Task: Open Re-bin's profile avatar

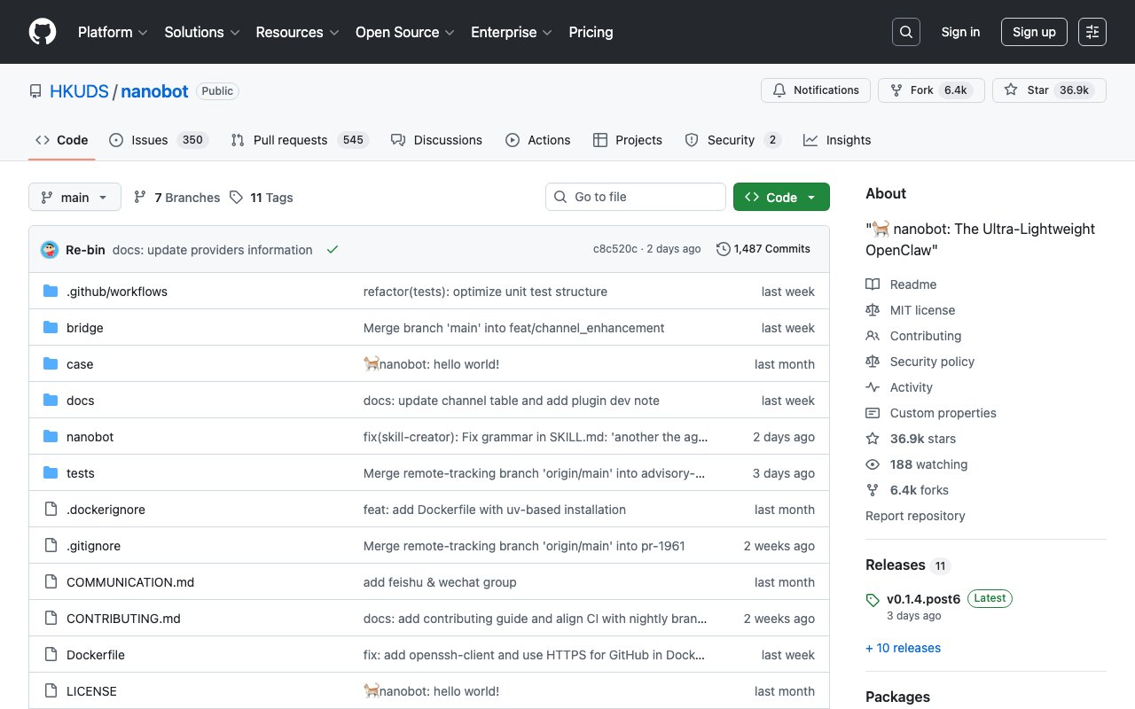Action: [x=49, y=249]
